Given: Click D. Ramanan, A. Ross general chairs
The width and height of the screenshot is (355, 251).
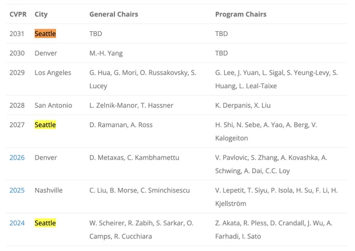Looking at the screenshot, I should [x=121, y=125].
